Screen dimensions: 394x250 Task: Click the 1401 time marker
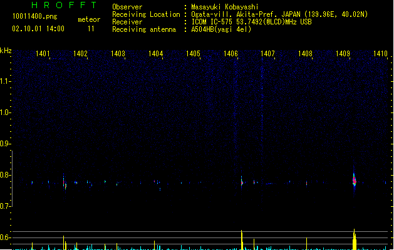pyautogui.click(x=43, y=54)
